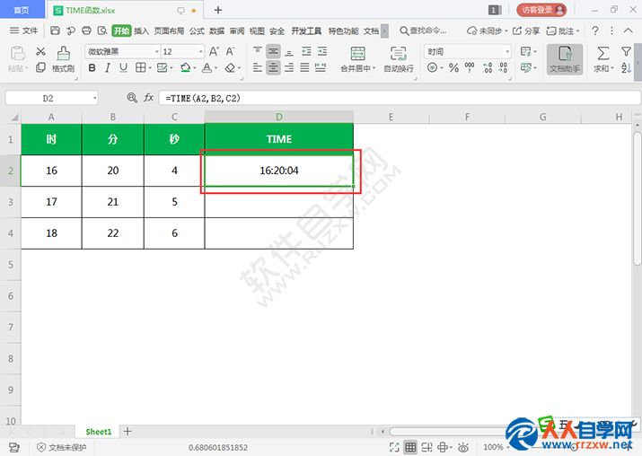Viewport: 642px width, 456px height.
Task: Open the font size dropdown
Action: coord(200,51)
